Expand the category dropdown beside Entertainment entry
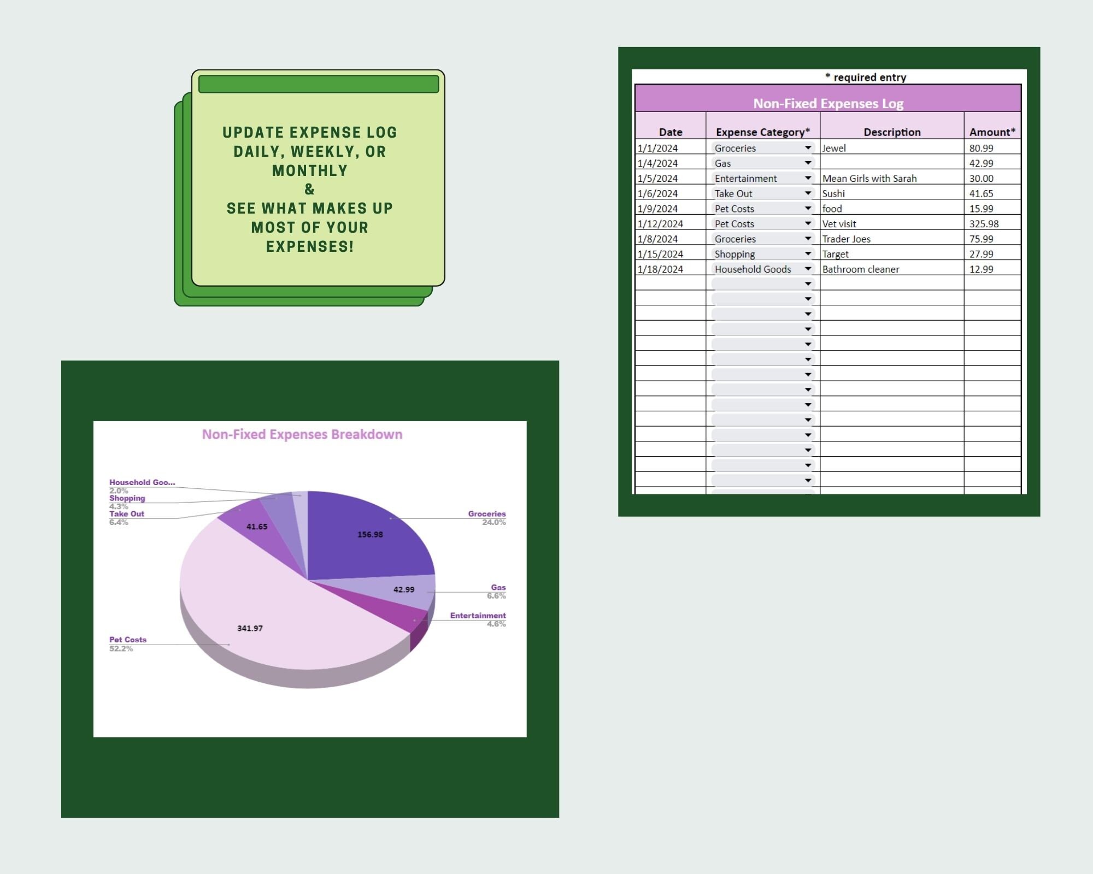The height and width of the screenshot is (874, 1093). pos(808,178)
